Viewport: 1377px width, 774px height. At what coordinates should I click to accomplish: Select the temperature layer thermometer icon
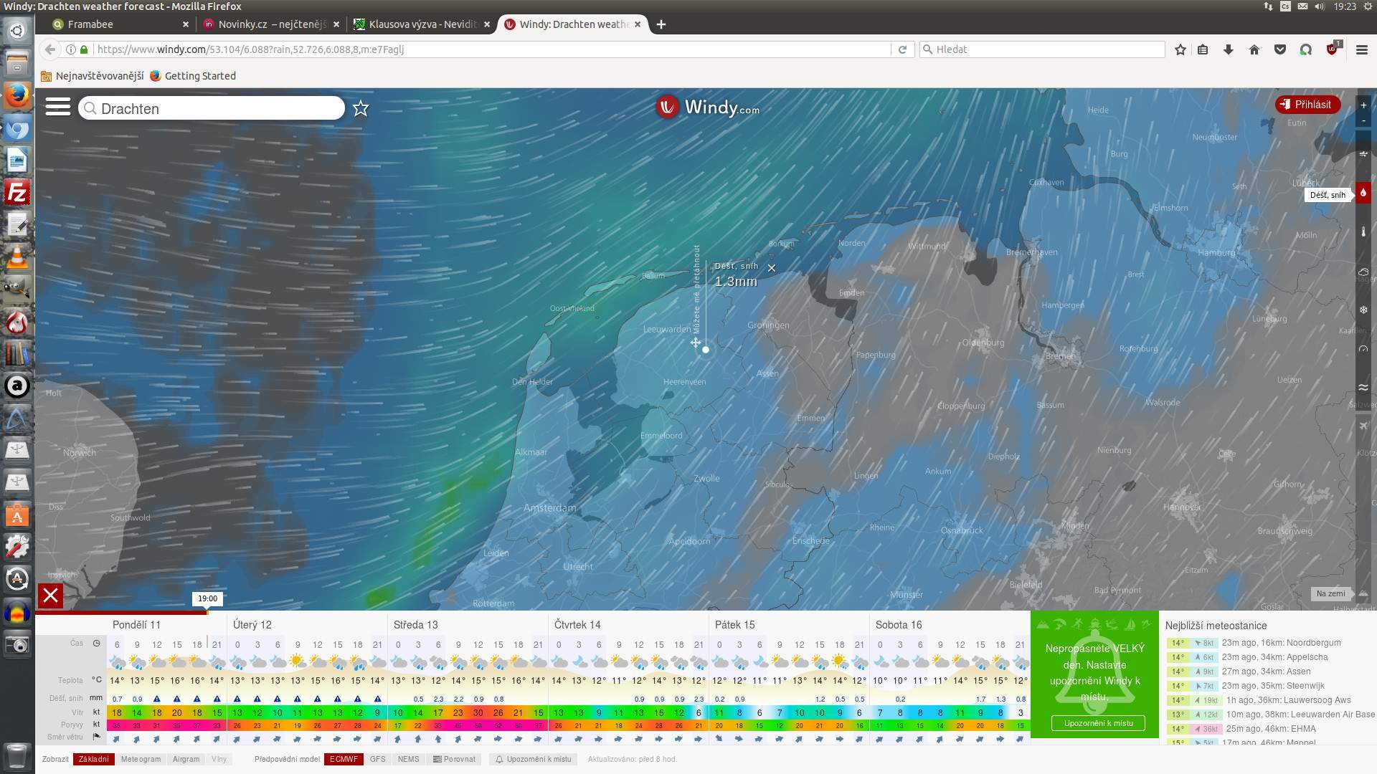click(x=1363, y=232)
